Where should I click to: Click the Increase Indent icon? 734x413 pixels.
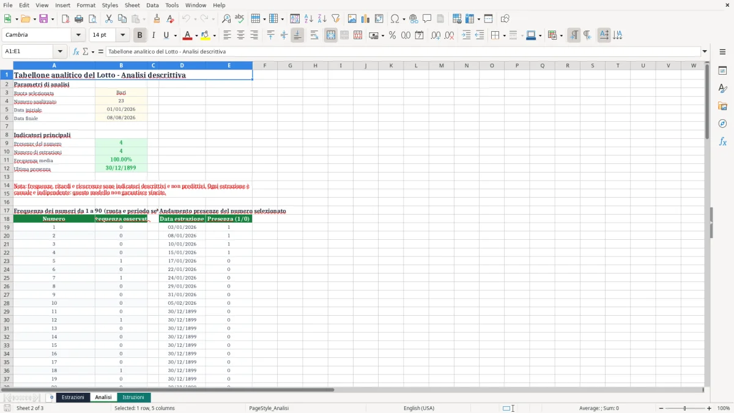[x=466, y=35]
